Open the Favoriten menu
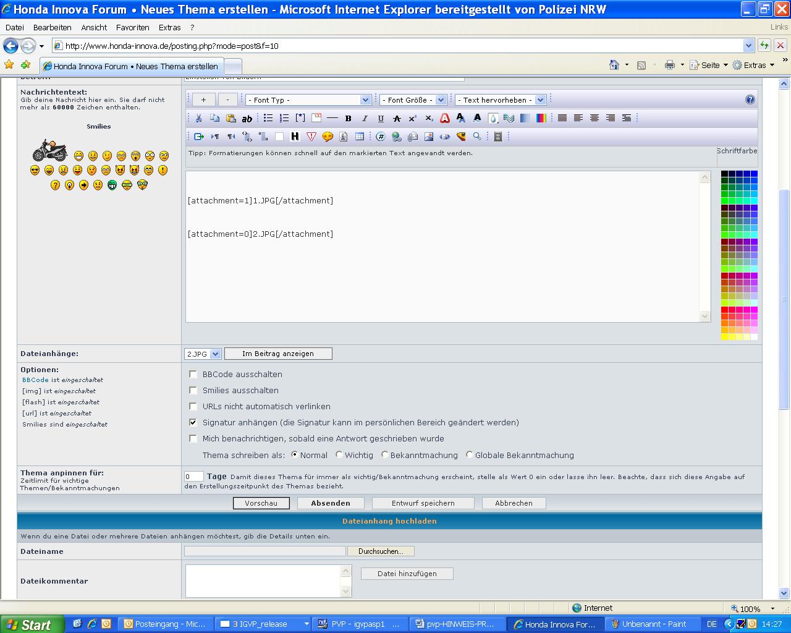Viewport: 791px width, 633px height. click(132, 27)
